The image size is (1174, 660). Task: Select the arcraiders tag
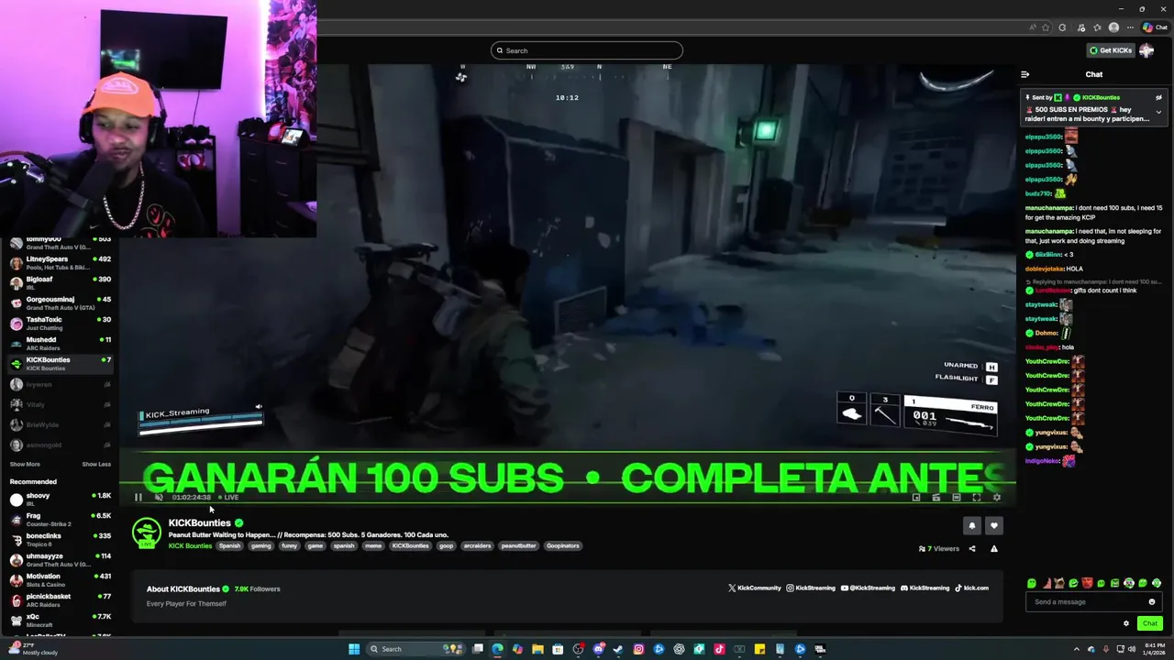tap(477, 546)
